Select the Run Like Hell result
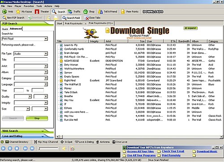 coord(71,120)
